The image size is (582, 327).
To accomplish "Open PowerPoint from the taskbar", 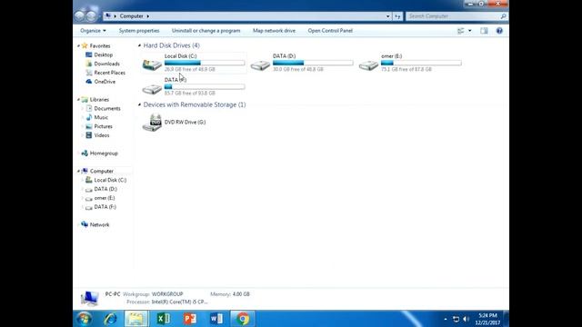I will click(x=190, y=319).
